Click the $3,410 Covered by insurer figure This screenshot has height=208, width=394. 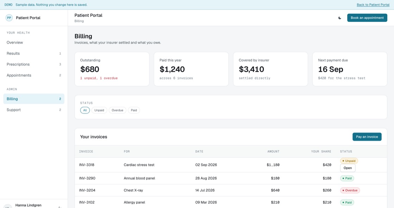[x=251, y=69]
